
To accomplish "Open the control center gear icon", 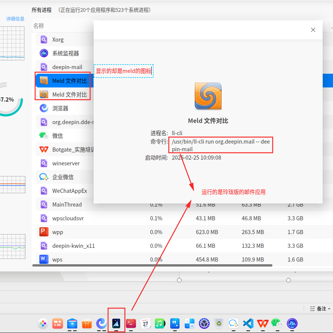I will tap(204, 323).
